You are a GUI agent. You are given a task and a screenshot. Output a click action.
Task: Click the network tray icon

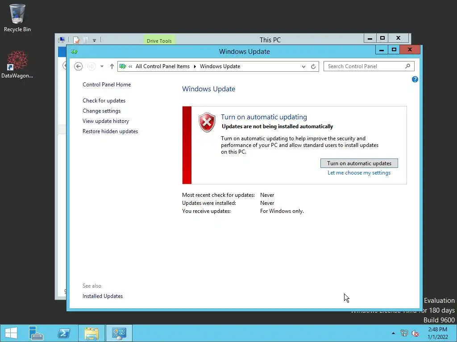pos(404,333)
